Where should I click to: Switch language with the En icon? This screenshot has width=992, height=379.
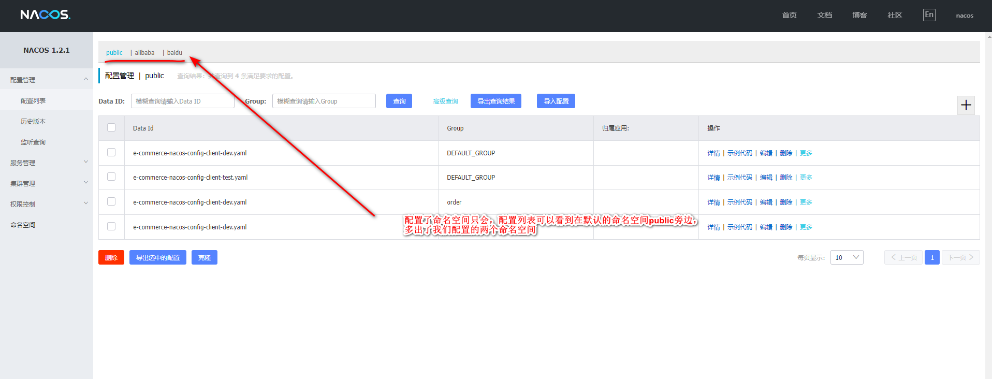[x=929, y=15]
